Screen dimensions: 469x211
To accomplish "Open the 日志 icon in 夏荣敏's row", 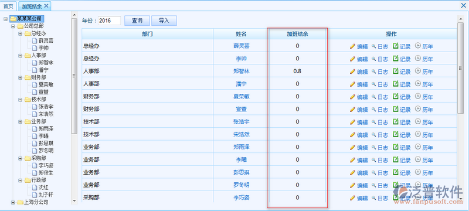I will pos(373,97).
